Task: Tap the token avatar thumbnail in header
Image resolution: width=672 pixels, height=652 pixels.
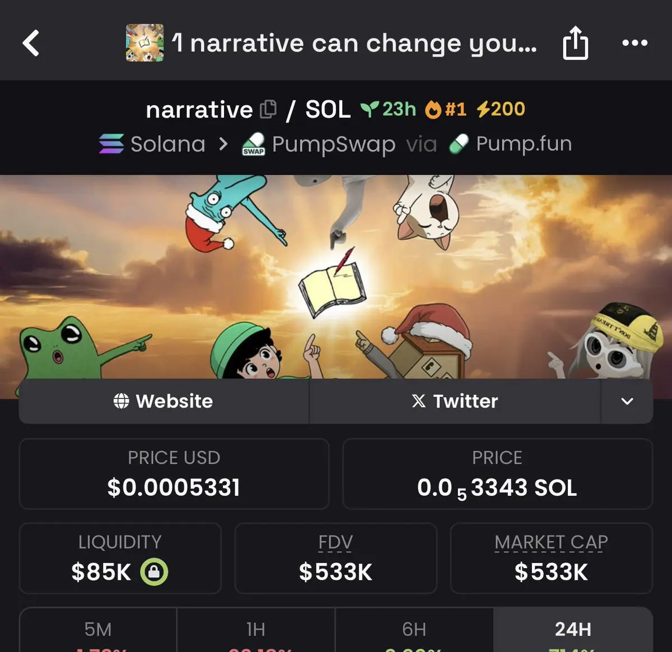Action: (x=144, y=43)
